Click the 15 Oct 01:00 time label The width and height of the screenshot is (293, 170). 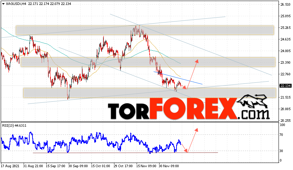pyautogui.click(x=101, y=166)
